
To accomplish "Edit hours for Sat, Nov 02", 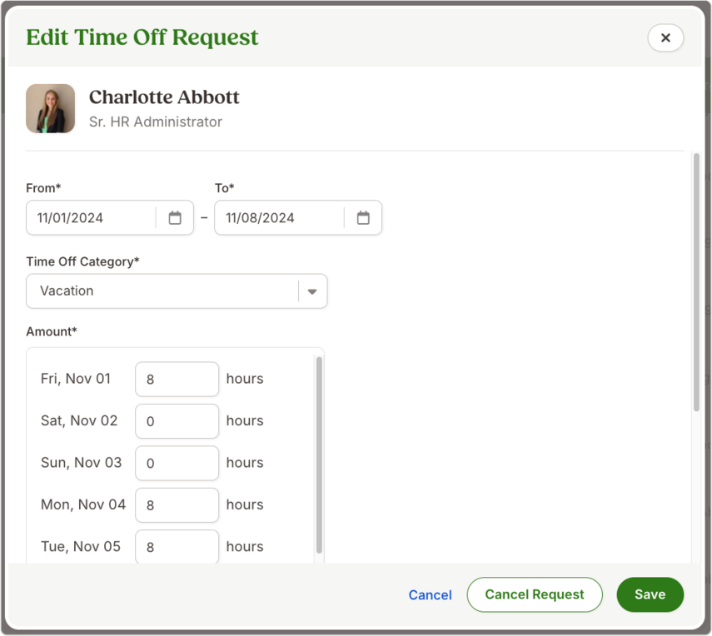I will [177, 421].
